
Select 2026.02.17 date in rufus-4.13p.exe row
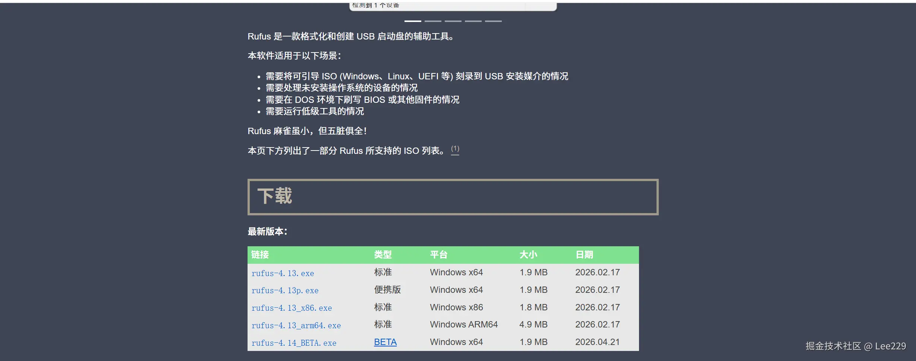coord(598,290)
